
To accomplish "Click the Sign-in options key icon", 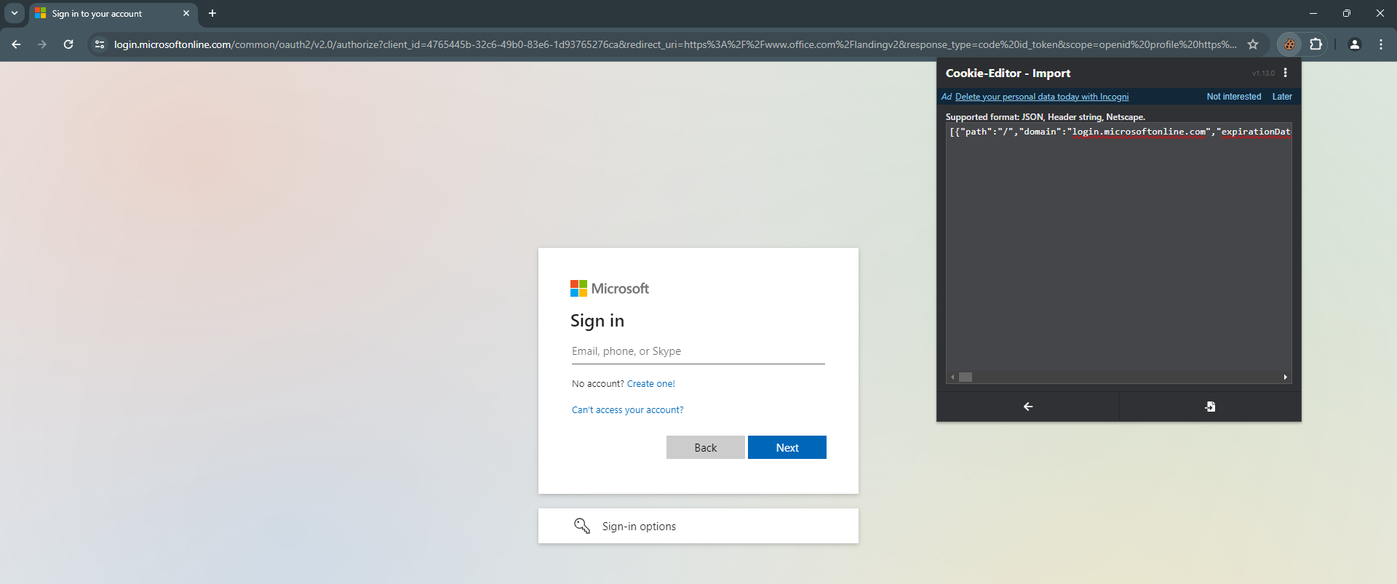I will pyautogui.click(x=582, y=526).
